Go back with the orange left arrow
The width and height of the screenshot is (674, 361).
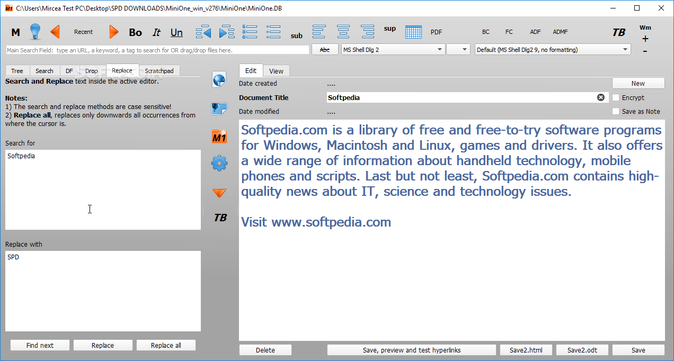coord(55,32)
